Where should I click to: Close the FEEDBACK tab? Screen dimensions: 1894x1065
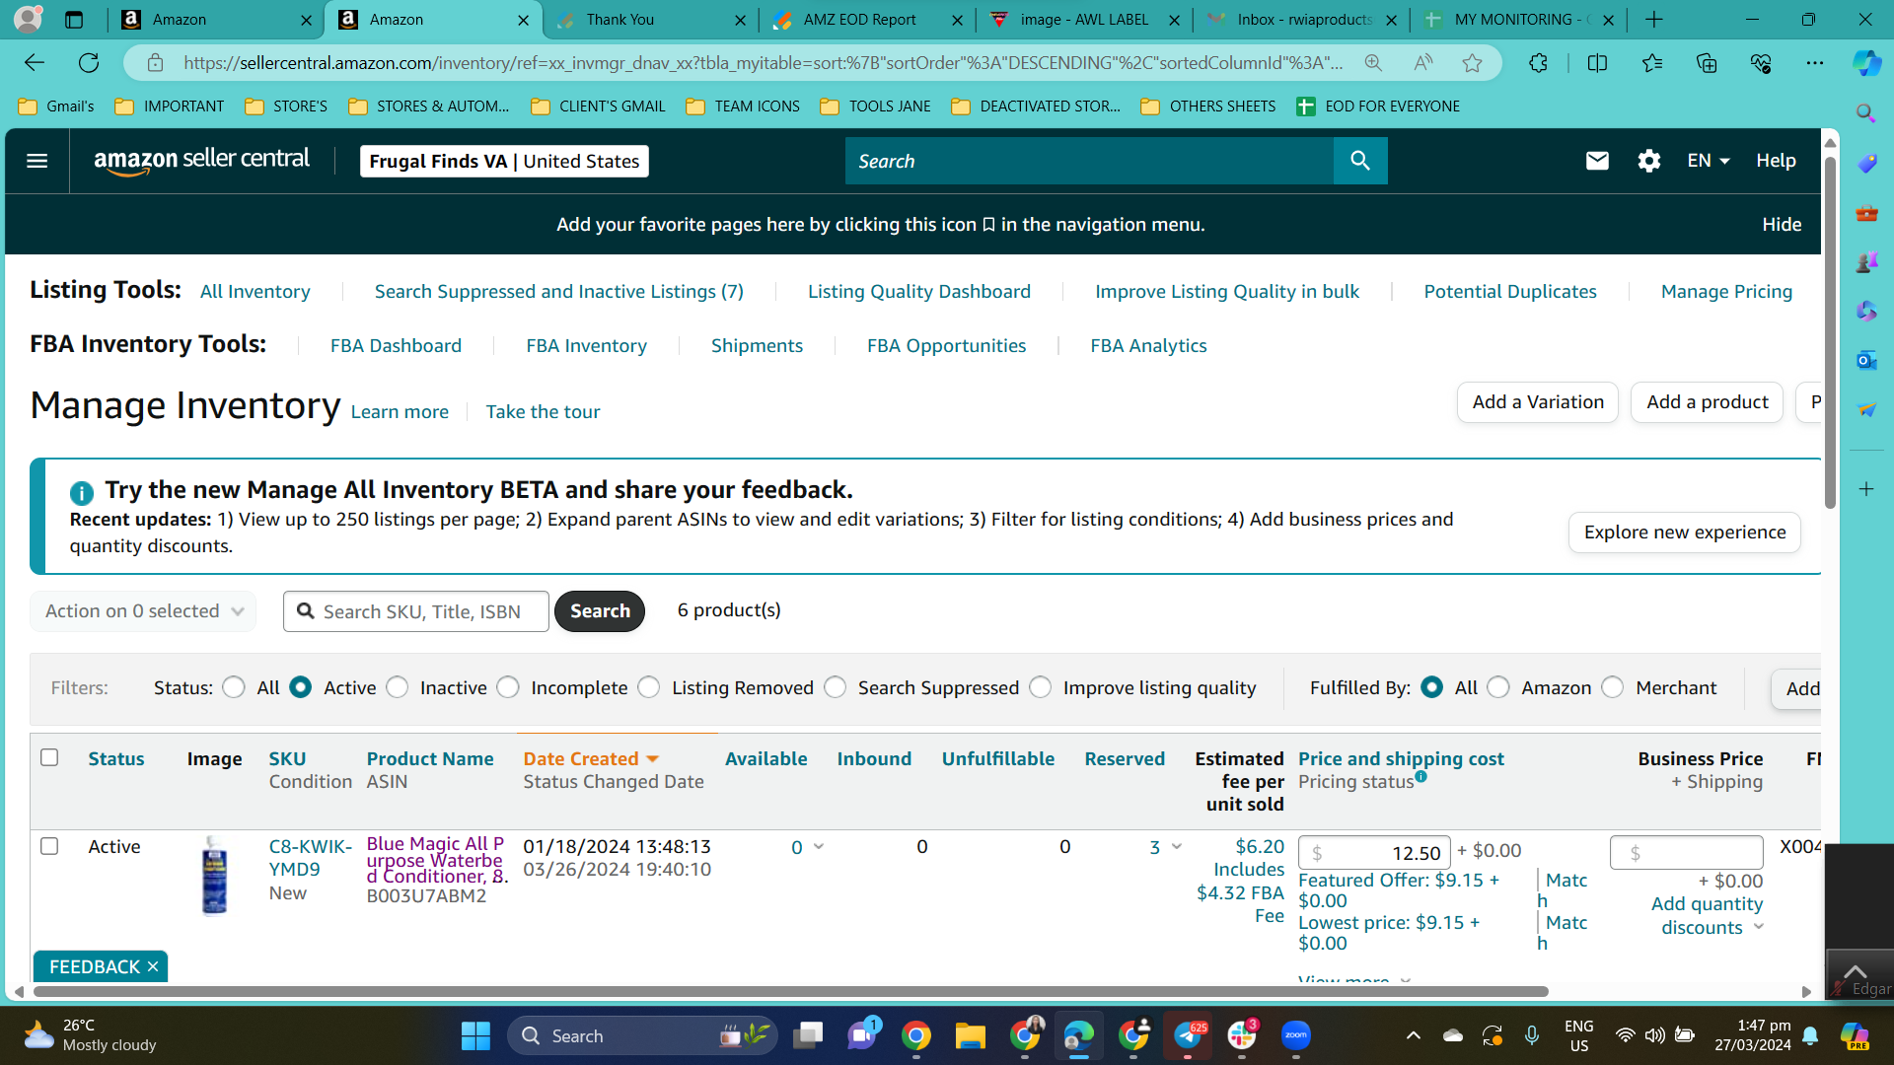153,966
